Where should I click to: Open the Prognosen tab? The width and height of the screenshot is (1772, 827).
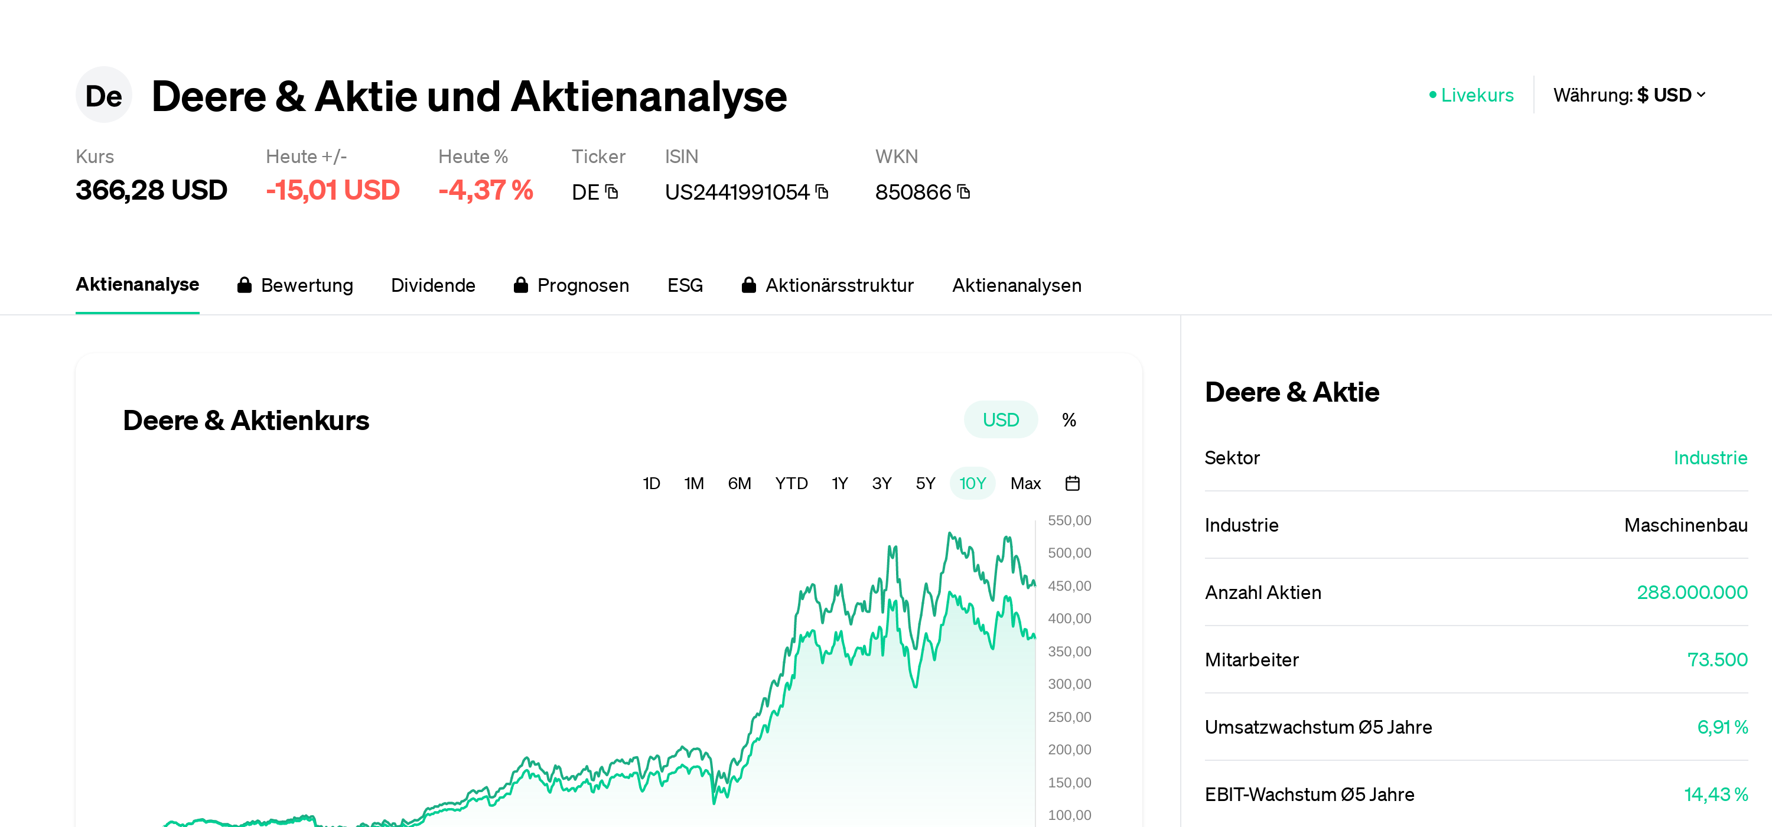(x=572, y=285)
